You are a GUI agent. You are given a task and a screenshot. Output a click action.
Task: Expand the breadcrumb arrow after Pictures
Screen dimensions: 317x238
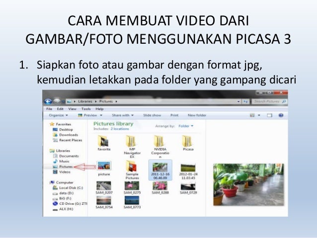point(116,101)
